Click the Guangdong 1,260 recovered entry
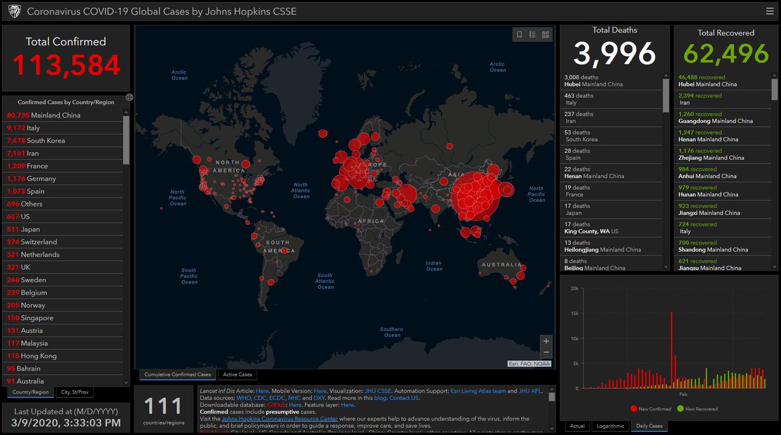781x435 pixels. click(x=723, y=117)
